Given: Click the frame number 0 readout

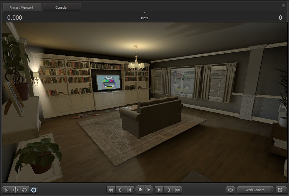Looking at the screenshot, I should click(x=280, y=18).
